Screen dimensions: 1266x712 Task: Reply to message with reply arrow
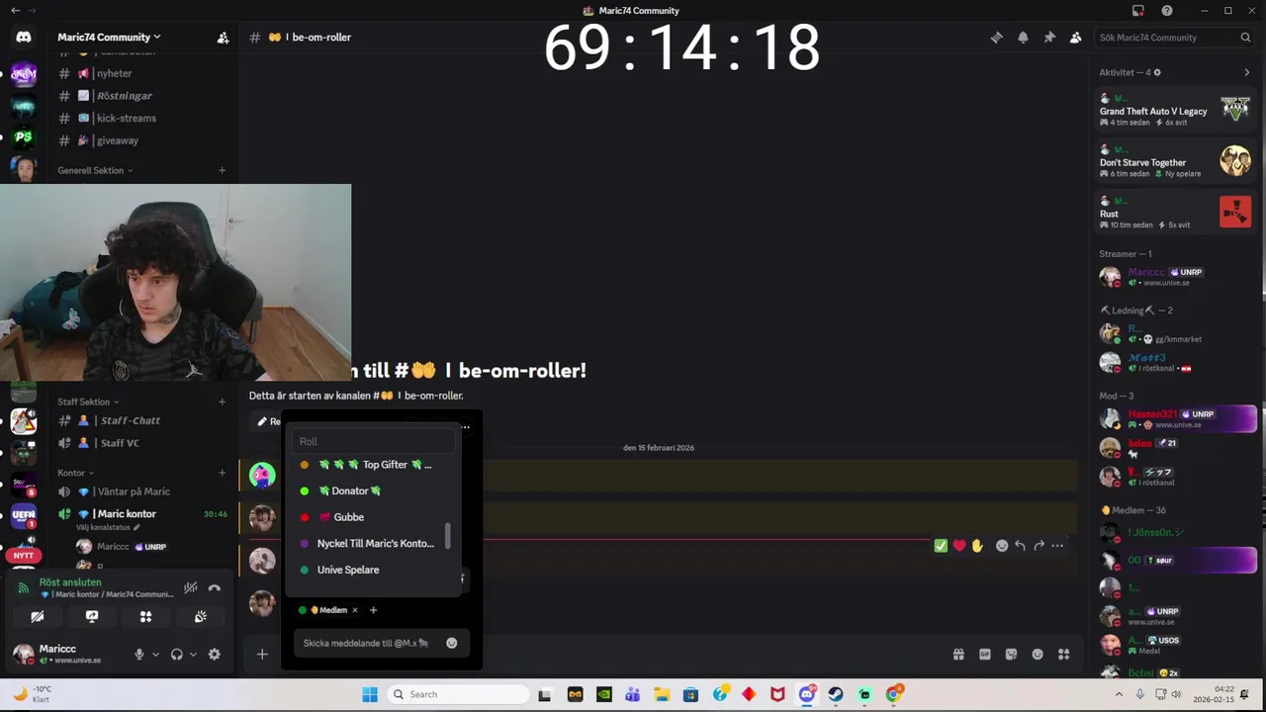click(1020, 545)
